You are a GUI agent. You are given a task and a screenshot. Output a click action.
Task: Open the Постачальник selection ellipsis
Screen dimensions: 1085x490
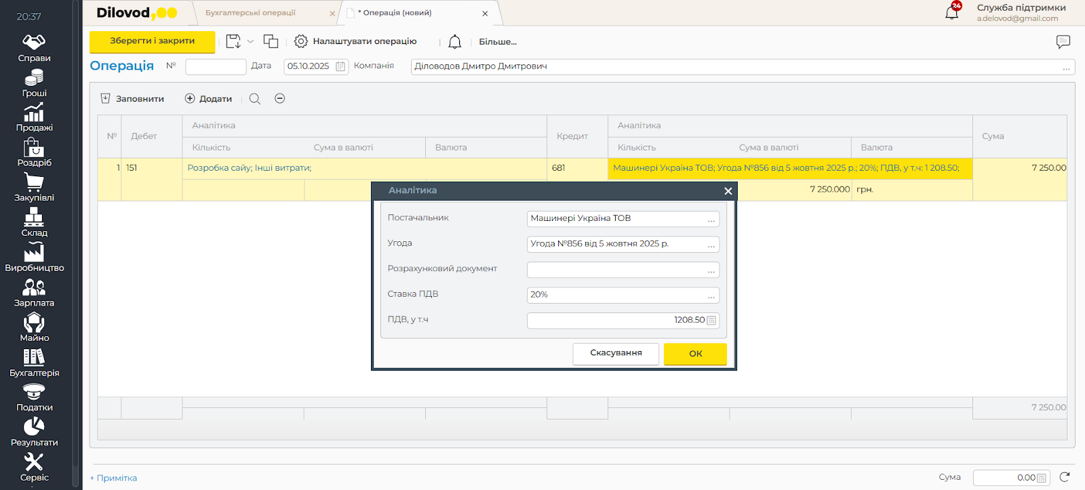coord(711,220)
